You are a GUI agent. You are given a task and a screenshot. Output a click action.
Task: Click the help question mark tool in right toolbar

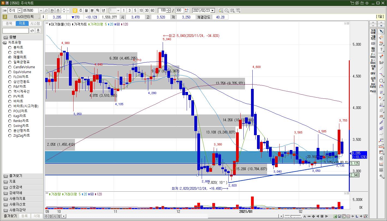tap(381, 49)
